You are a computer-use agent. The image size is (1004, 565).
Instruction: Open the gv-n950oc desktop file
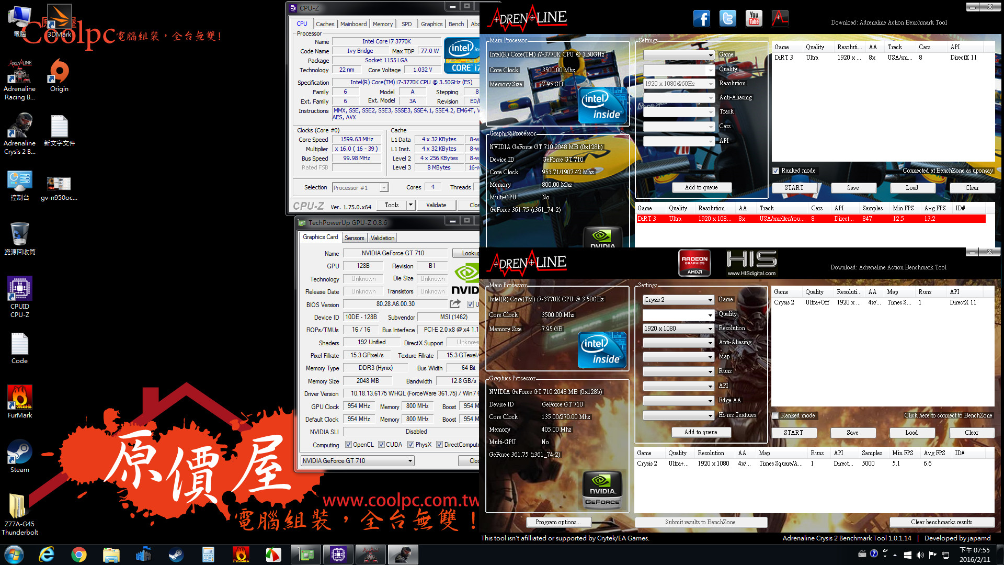[59, 188]
